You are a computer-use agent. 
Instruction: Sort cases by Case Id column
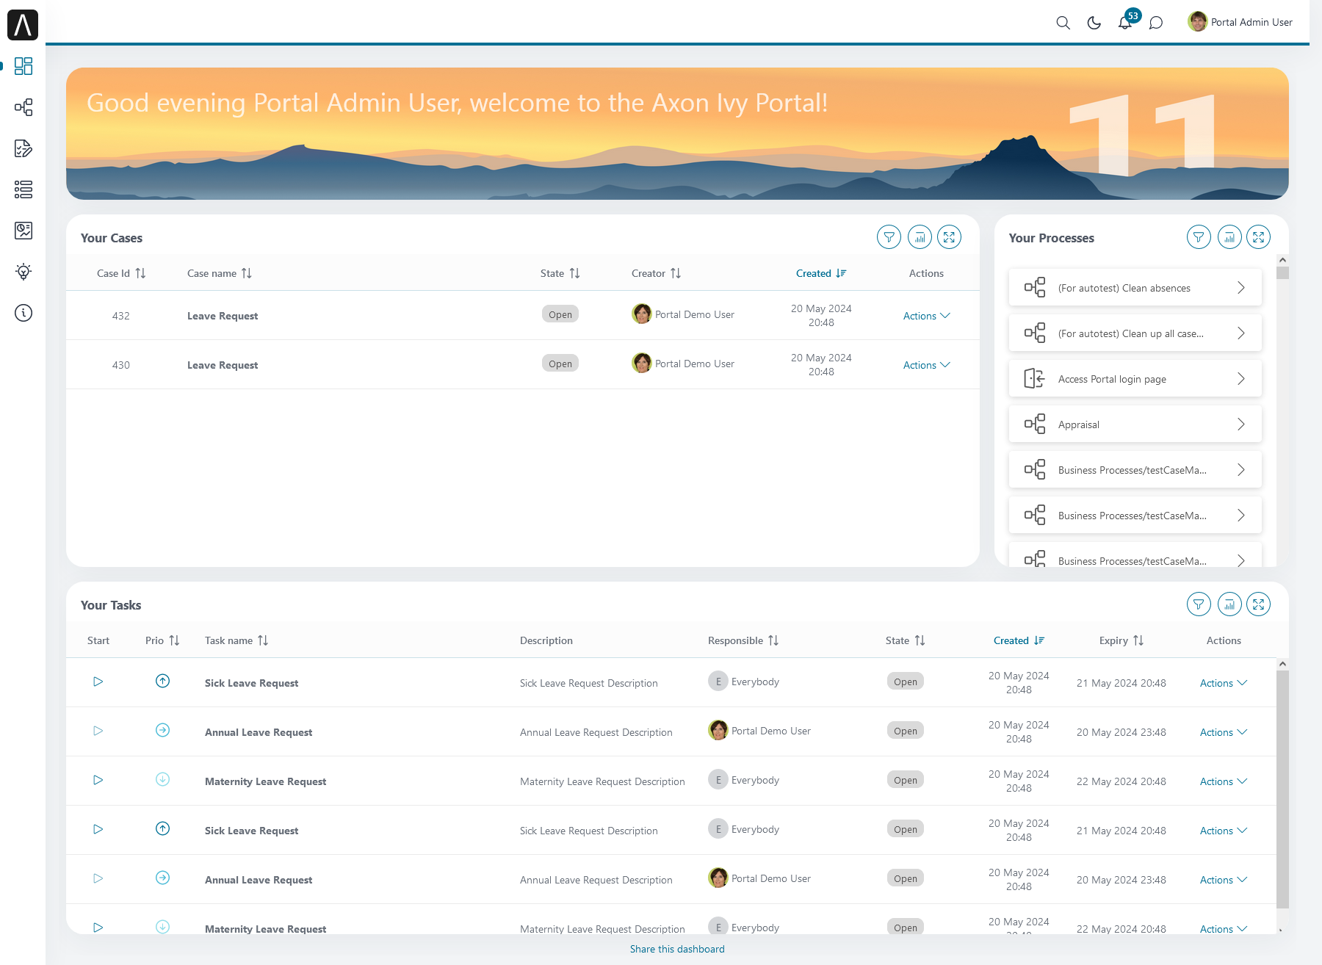[121, 273]
